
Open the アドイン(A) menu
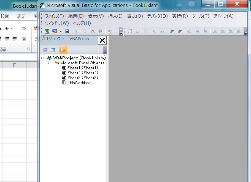click(x=223, y=16)
